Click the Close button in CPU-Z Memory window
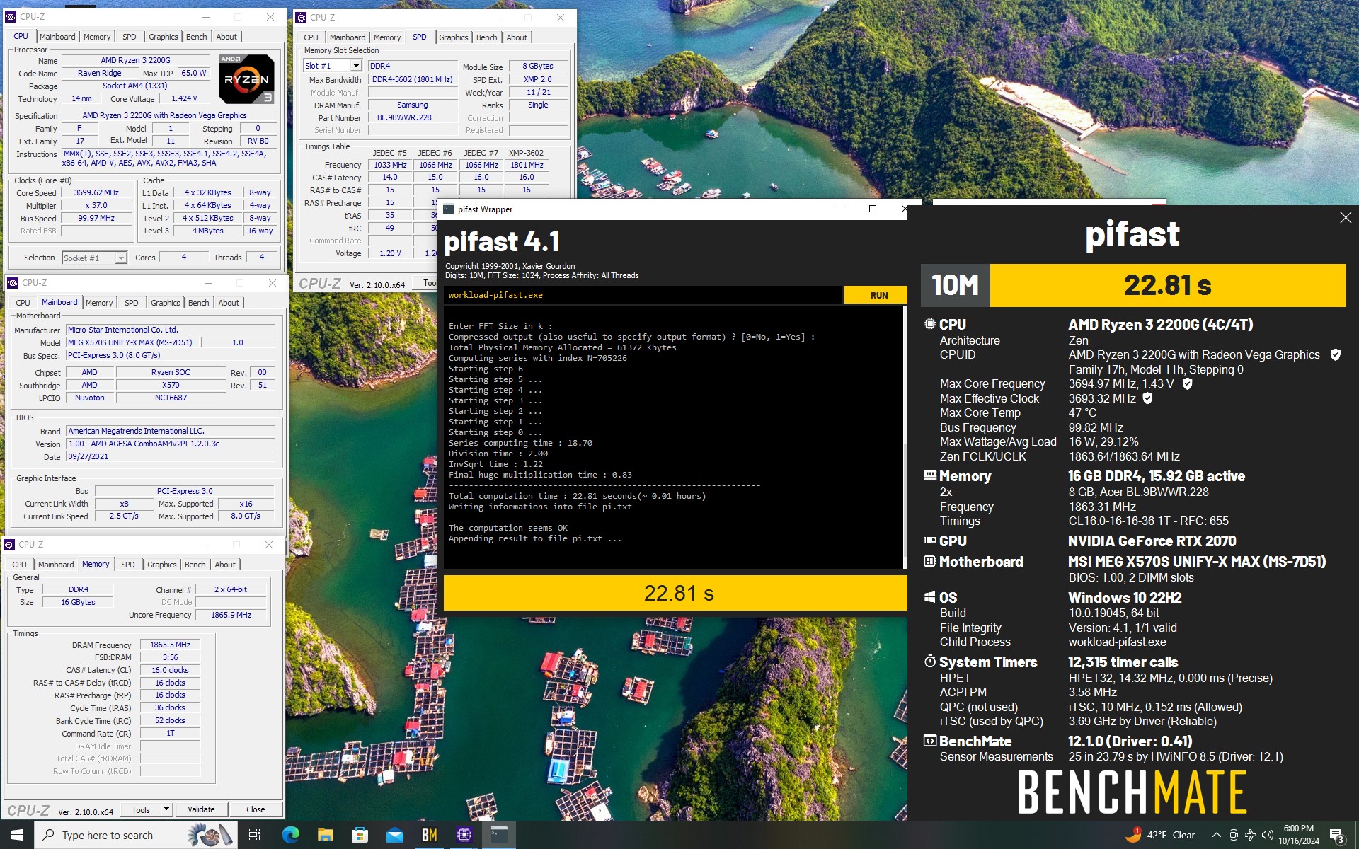The image size is (1359, 849). pyautogui.click(x=256, y=809)
